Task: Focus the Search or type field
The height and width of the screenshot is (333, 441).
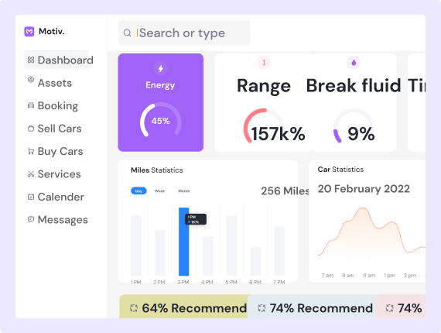Action: tap(184, 33)
